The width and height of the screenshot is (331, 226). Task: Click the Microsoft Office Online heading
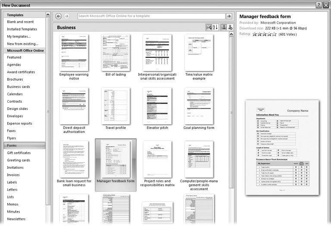[x=25, y=50]
